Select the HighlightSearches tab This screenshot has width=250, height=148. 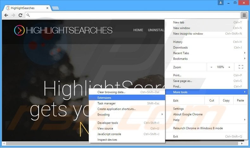[27, 8]
